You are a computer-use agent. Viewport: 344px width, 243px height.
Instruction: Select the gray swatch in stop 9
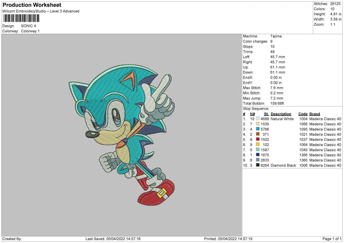[x=258, y=160]
